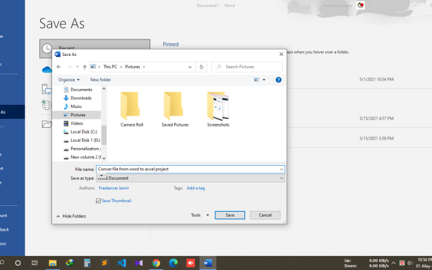Click the navigation pane scroll-up arrow
This screenshot has width=432, height=270.
(x=104, y=89)
